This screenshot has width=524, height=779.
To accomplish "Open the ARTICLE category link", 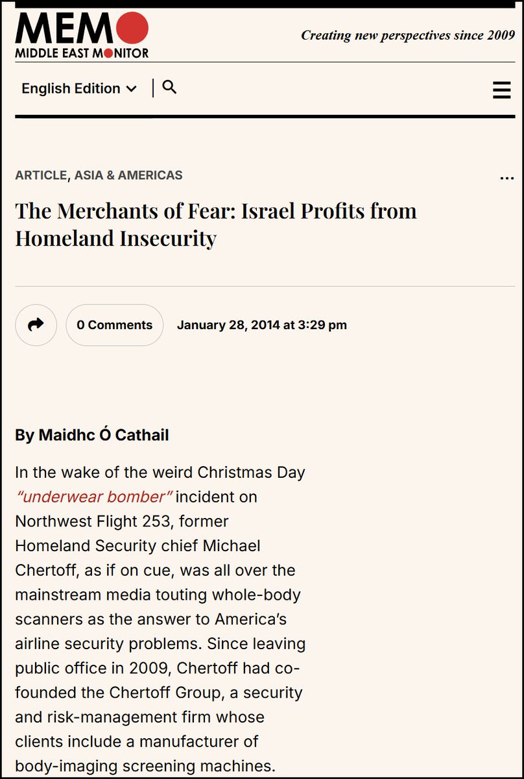I will click(40, 175).
